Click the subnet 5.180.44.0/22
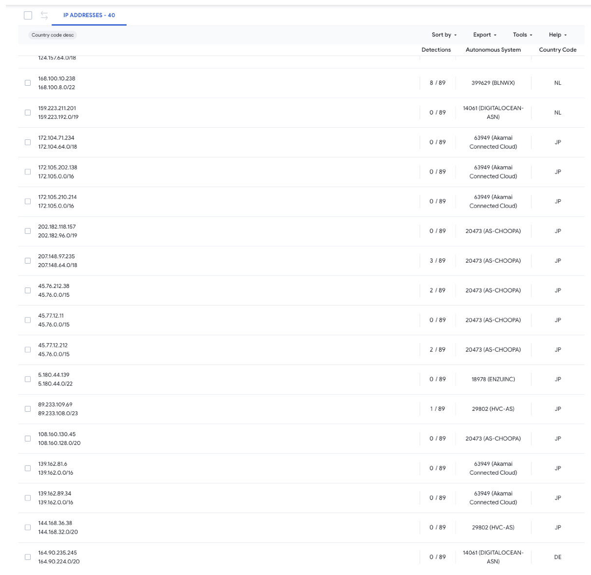The height and width of the screenshot is (575, 591). (55, 383)
